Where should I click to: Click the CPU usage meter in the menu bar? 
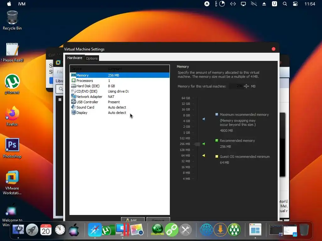click(220, 4)
